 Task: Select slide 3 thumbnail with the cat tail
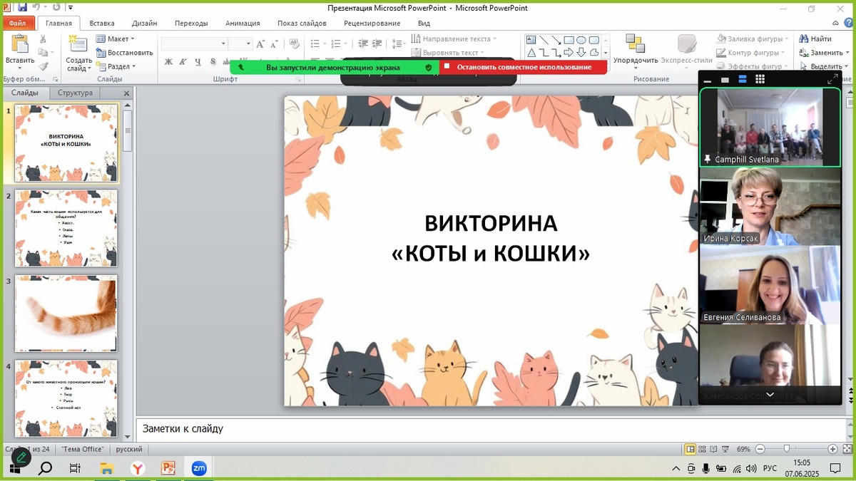click(x=66, y=314)
